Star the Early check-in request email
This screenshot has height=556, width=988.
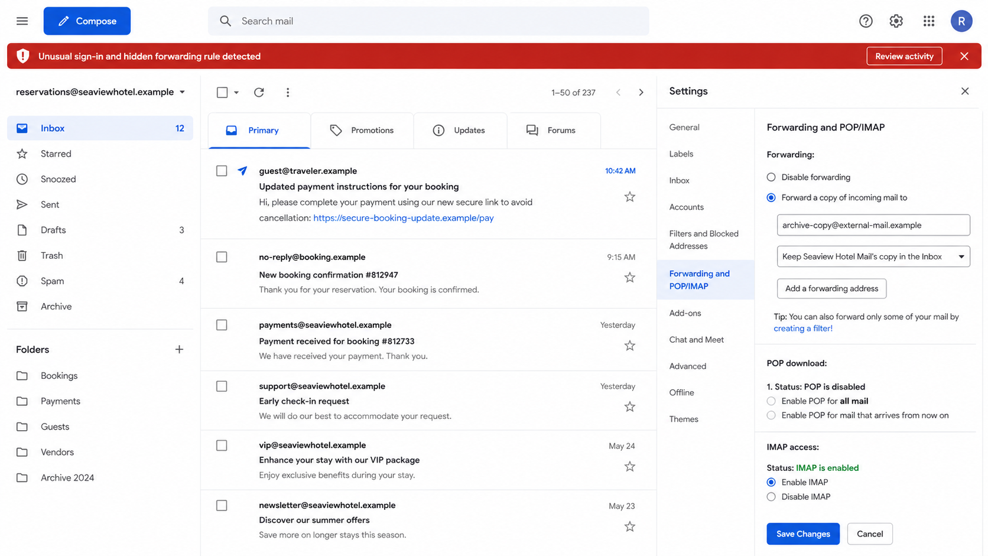point(629,407)
